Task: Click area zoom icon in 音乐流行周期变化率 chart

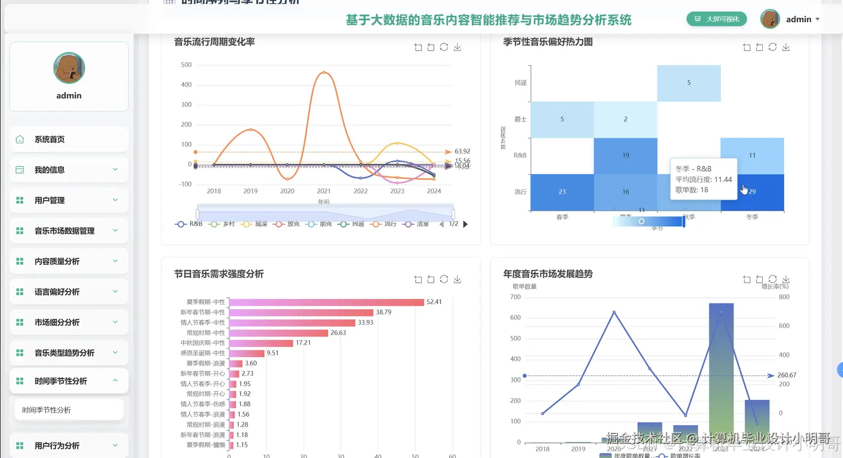Action: coord(418,47)
